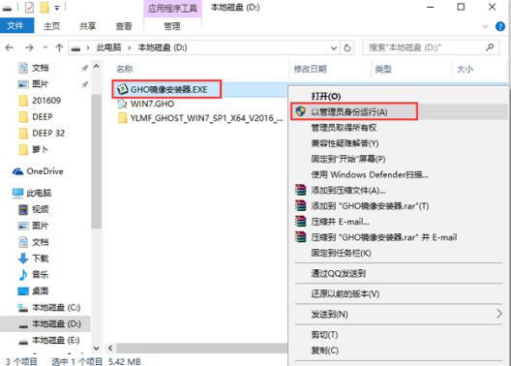This screenshot has height=366, width=511.
Task: Open the 萝卜 folder in sidebar
Action: pyautogui.click(x=34, y=149)
